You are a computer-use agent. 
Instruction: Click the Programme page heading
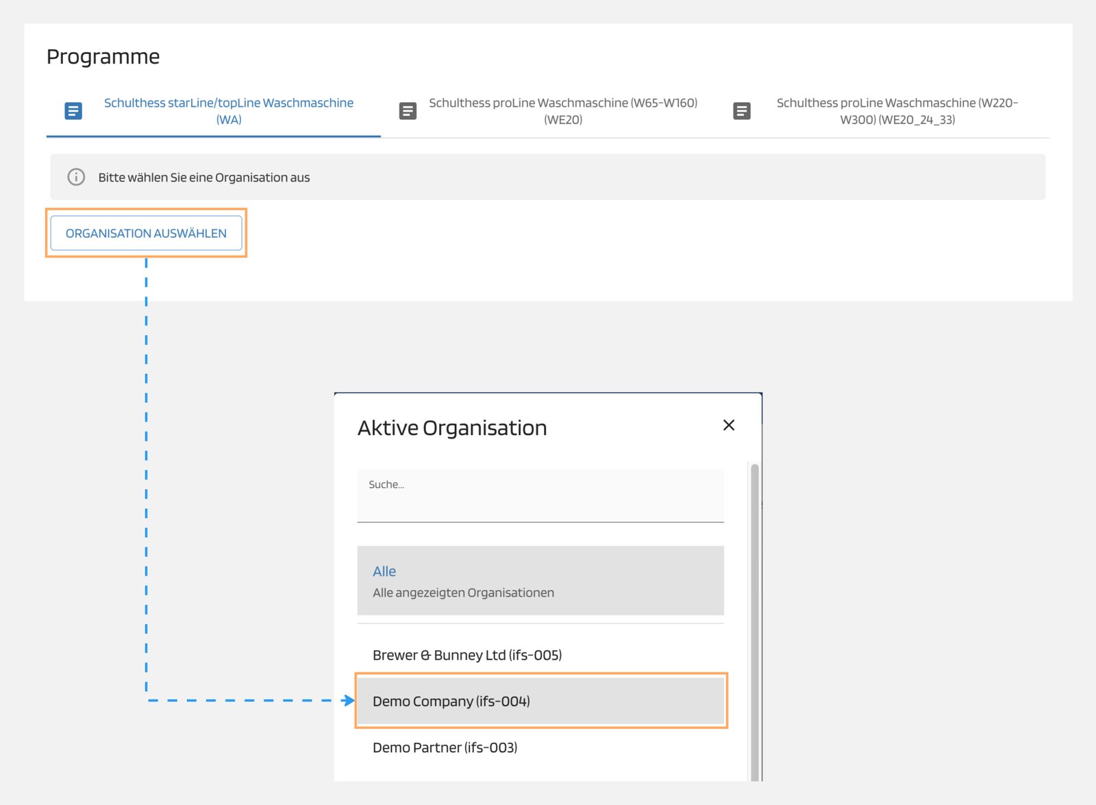pyautogui.click(x=103, y=56)
